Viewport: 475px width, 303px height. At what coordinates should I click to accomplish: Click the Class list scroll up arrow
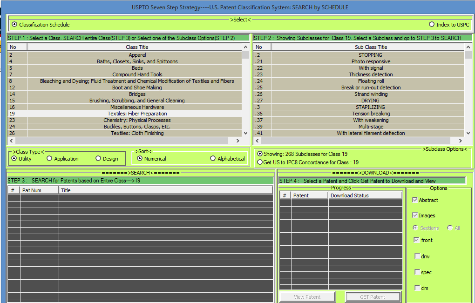point(246,47)
